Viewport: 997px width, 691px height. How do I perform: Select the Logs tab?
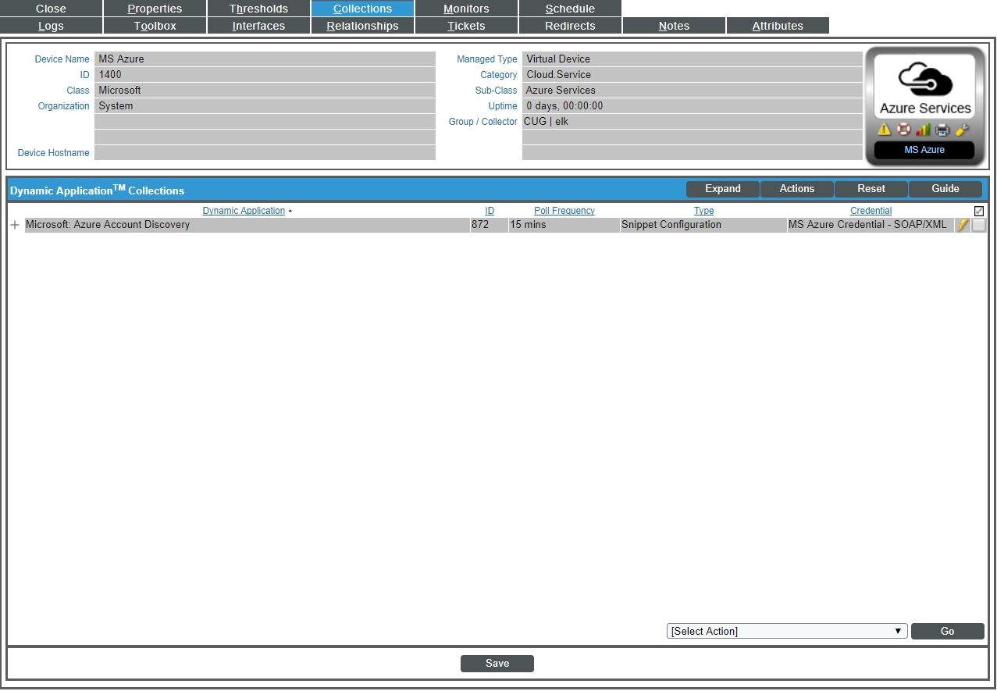point(50,25)
